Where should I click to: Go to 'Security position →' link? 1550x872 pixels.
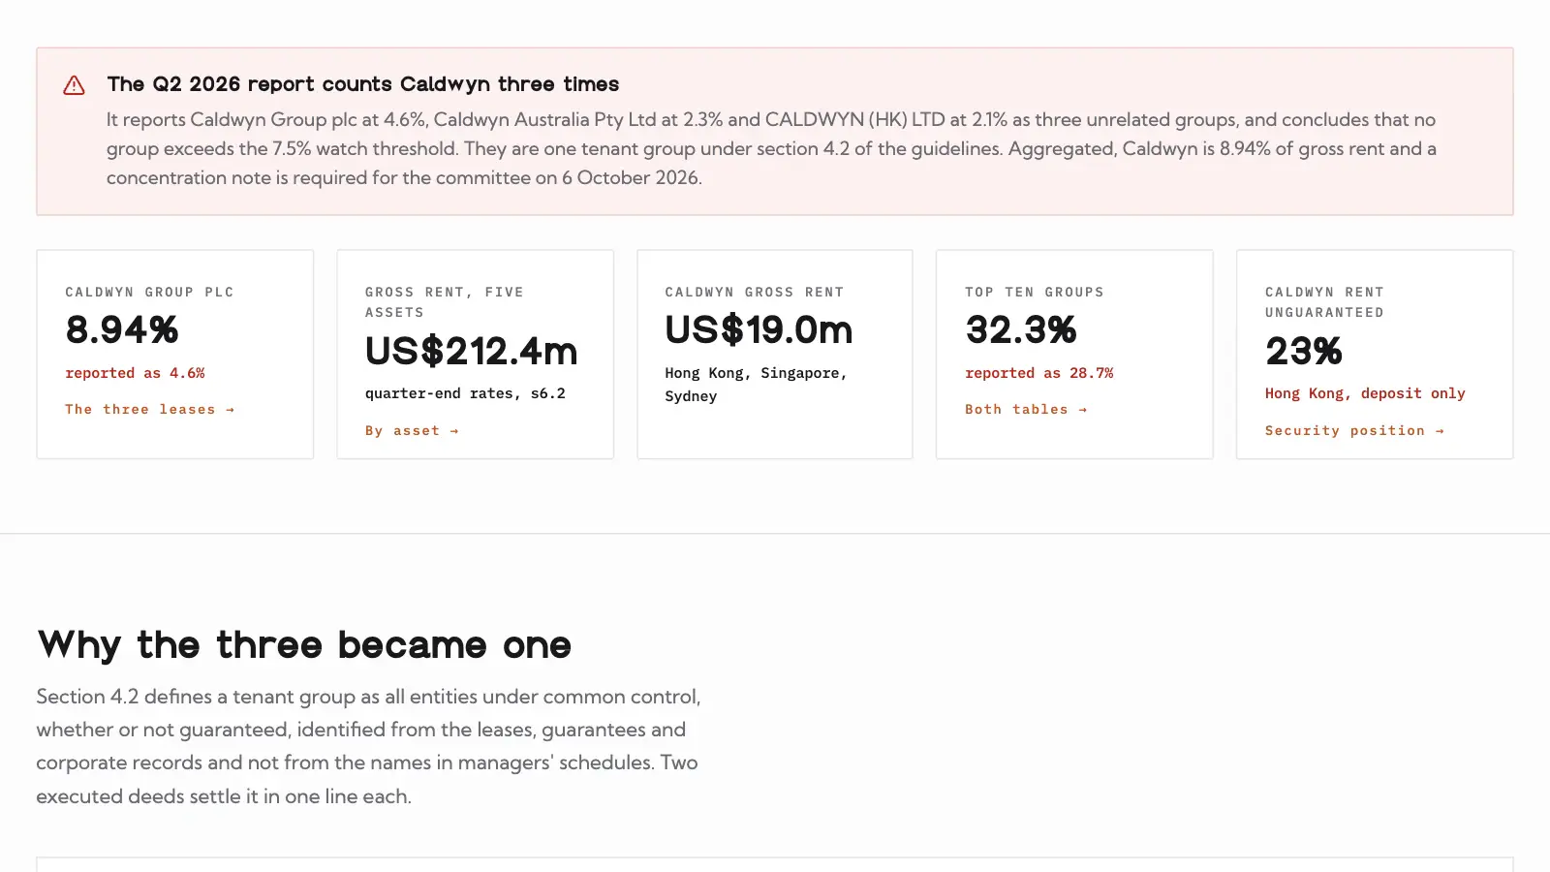pyautogui.click(x=1354, y=431)
